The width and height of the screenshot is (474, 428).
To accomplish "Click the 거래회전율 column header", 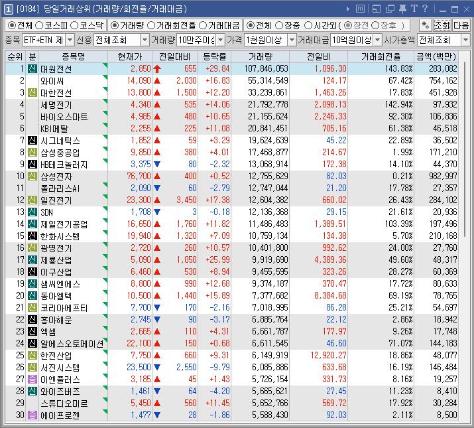I will [381, 56].
